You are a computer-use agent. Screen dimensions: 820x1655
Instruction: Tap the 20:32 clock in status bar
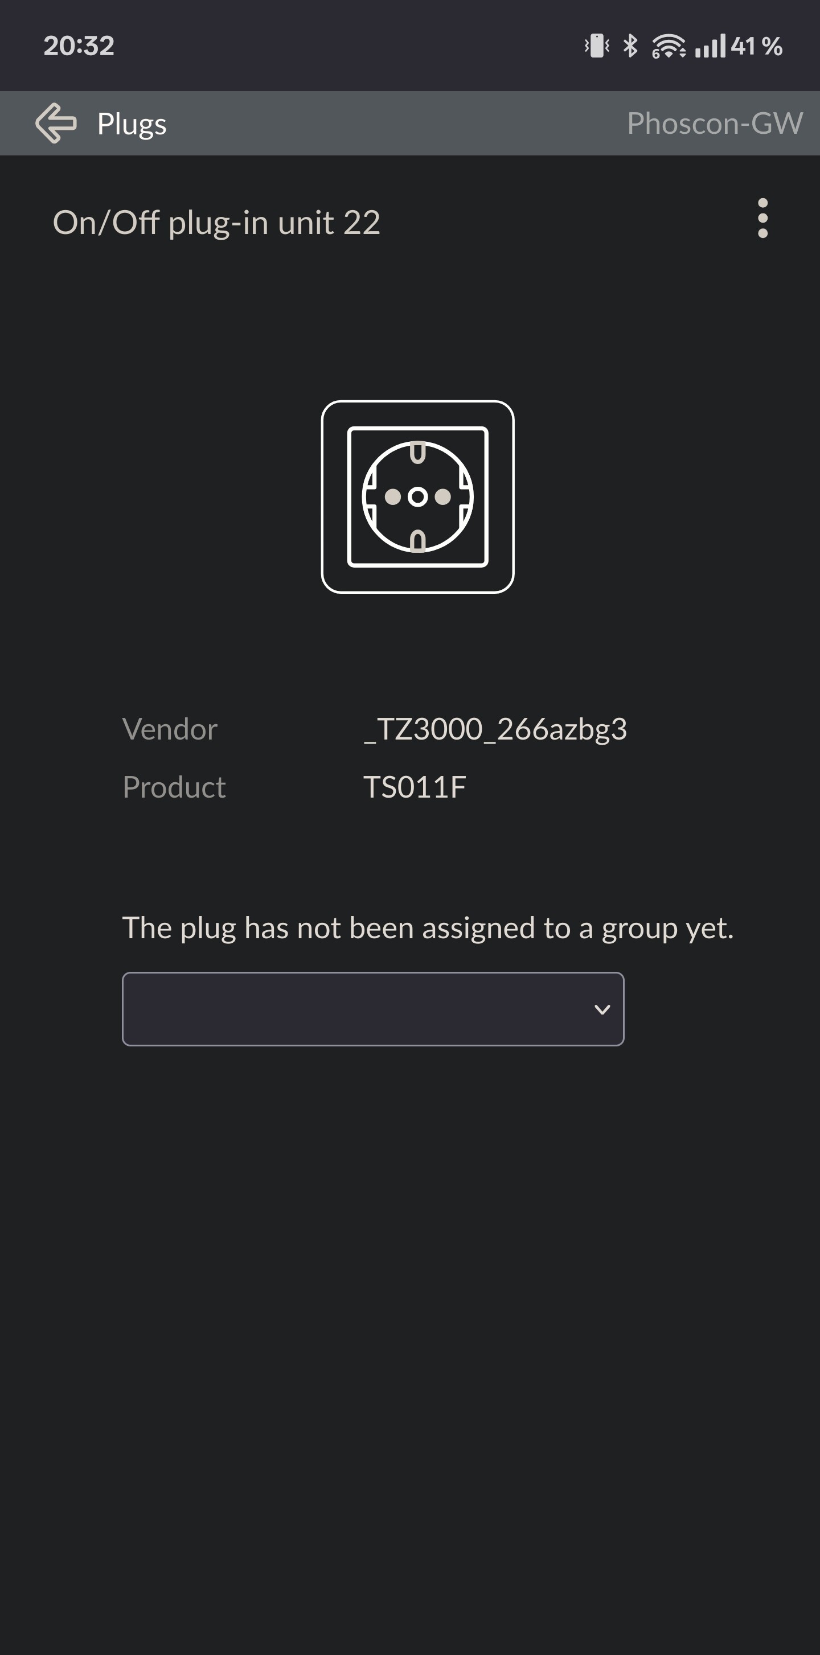pyautogui.click(x=79, y=46)
